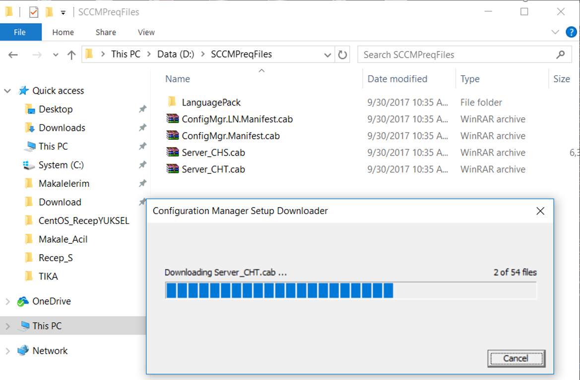Switch to the View ribbon tab

pyautogui.click(x=146, y=33)
